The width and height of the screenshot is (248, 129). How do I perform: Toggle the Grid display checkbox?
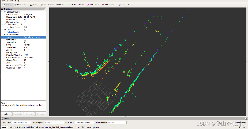tap(25, 29)
